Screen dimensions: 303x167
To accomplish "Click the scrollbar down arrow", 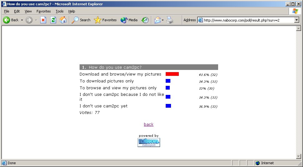I will click(x=299, y=156).
